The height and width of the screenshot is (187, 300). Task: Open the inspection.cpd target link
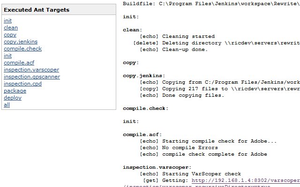pyautogui.click(x=22, y=84)
